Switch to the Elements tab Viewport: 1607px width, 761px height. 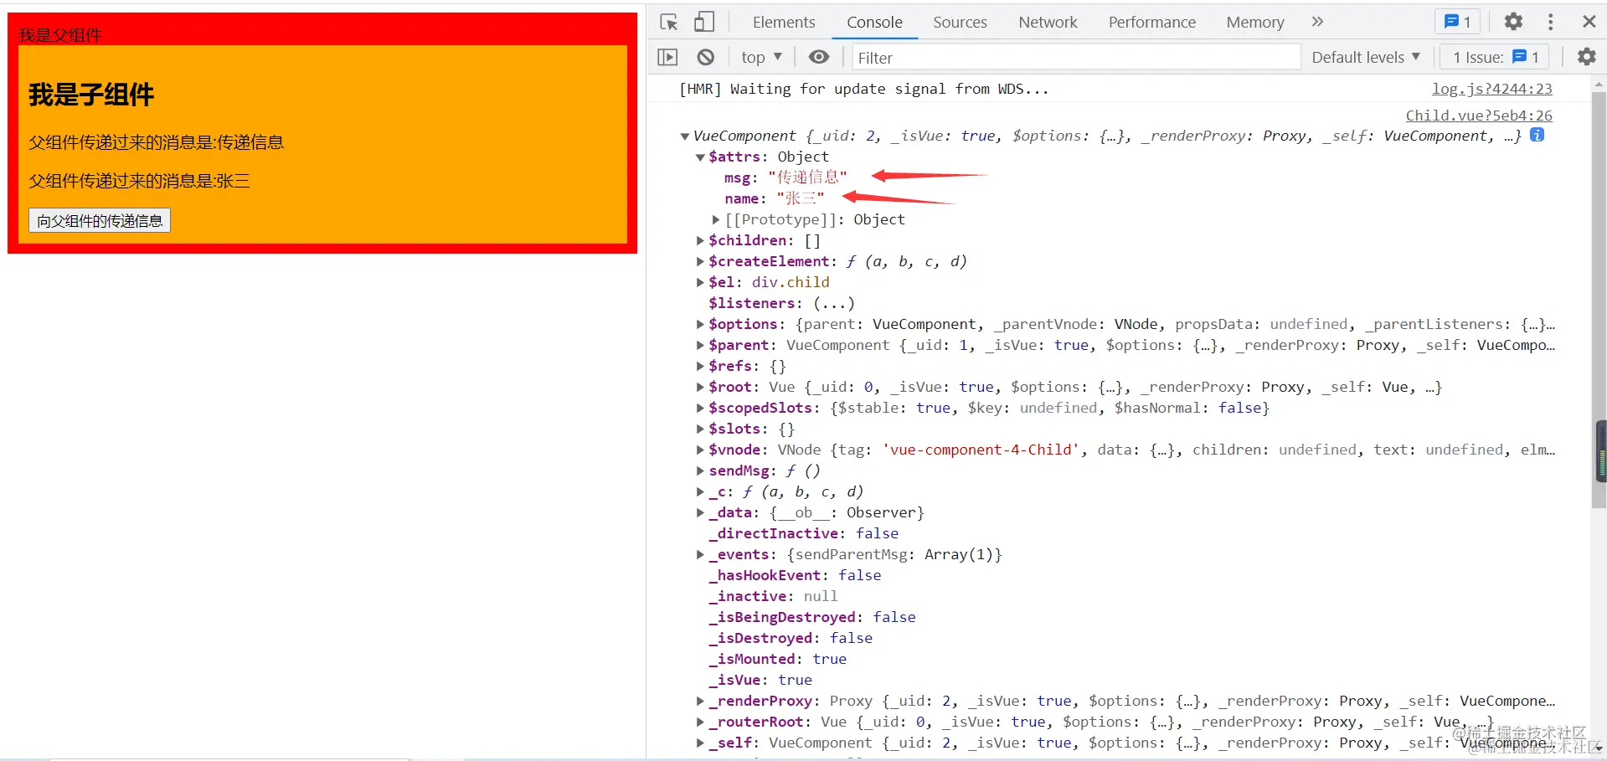tap(782, 22)
